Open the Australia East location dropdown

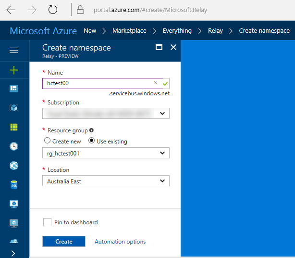106,181
